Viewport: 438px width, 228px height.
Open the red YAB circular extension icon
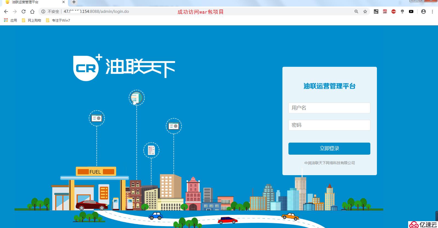click(x=394, y=11)
